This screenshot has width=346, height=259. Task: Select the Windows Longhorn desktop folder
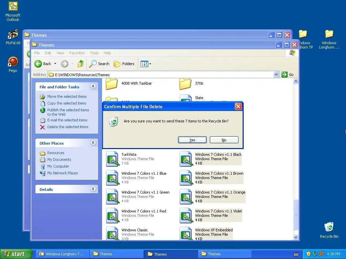click(329, 39)
